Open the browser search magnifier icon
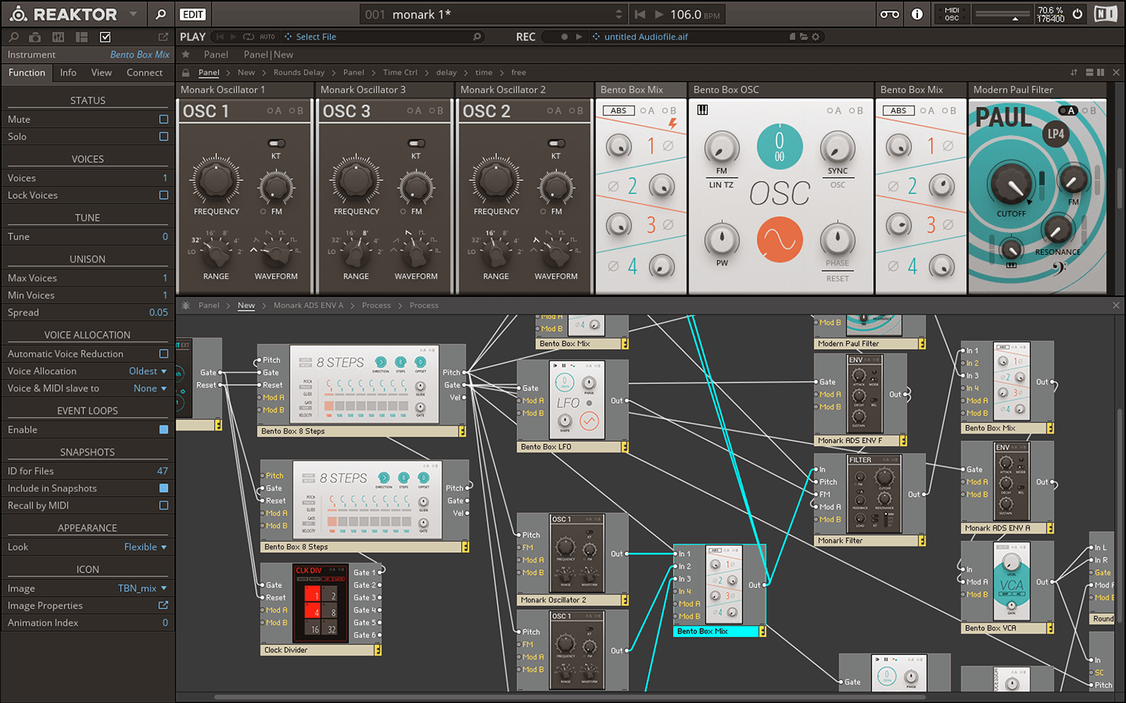 (x=160, y=14)
